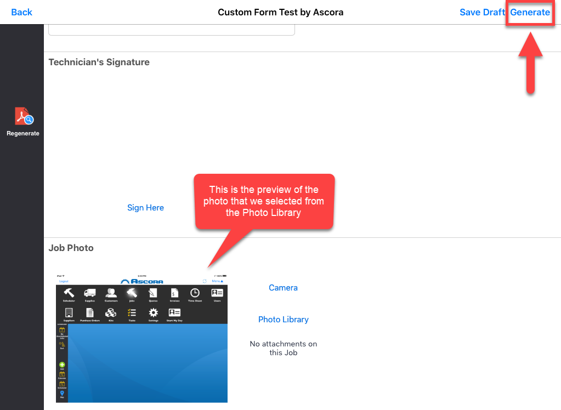Tap the Sign Here link
This screenshot has width=561, height=410.
[145, 208]
